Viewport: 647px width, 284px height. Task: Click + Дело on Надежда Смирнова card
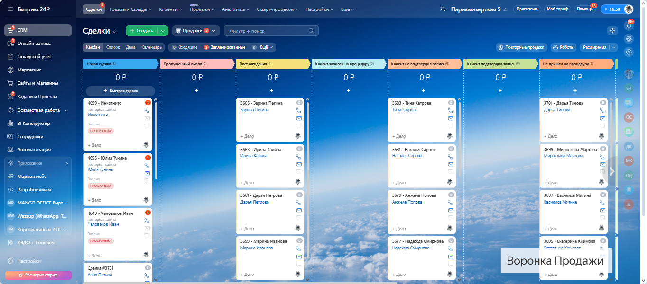tap(399, 274)
